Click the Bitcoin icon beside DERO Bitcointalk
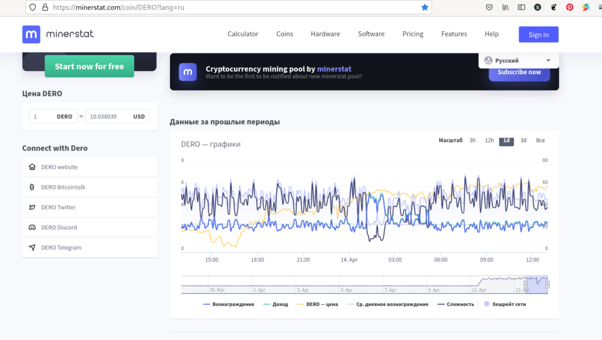 [x=32, y=187]
